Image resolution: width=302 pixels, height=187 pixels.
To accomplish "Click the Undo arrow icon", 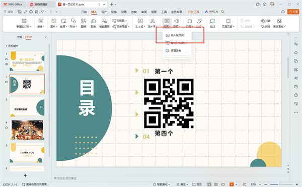I will pyautogui.click(x=42, y=12).
